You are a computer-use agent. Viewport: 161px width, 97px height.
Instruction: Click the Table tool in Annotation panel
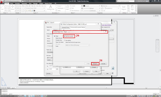[58, 11]
